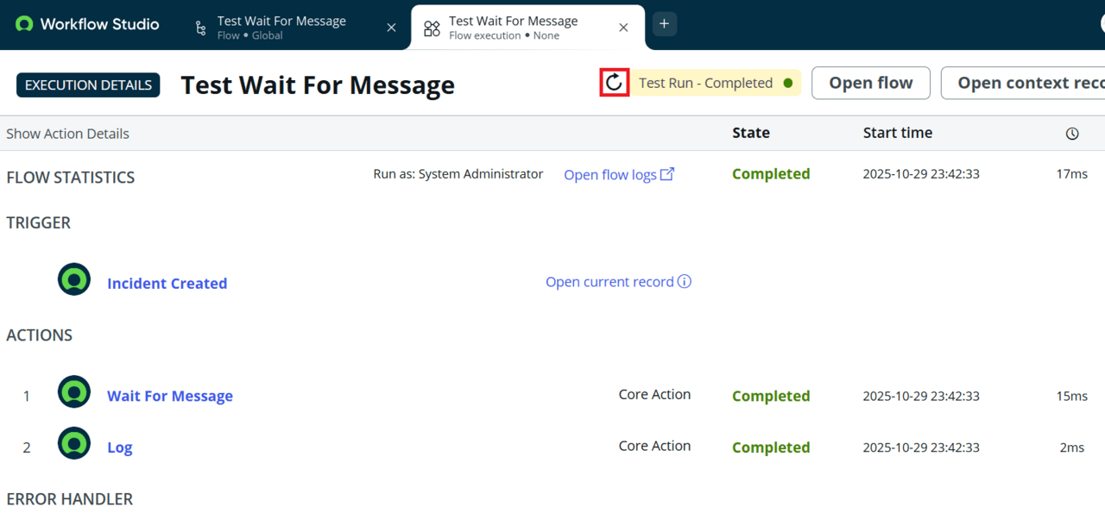Click the external link icon after Open flow logs
Image resolution: width=1105 pixels, height=513 pixels.
click(667, 174)
